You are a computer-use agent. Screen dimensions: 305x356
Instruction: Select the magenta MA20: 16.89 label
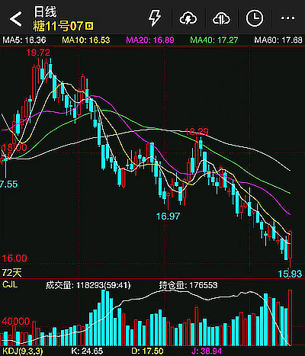(x=150, y=40)
